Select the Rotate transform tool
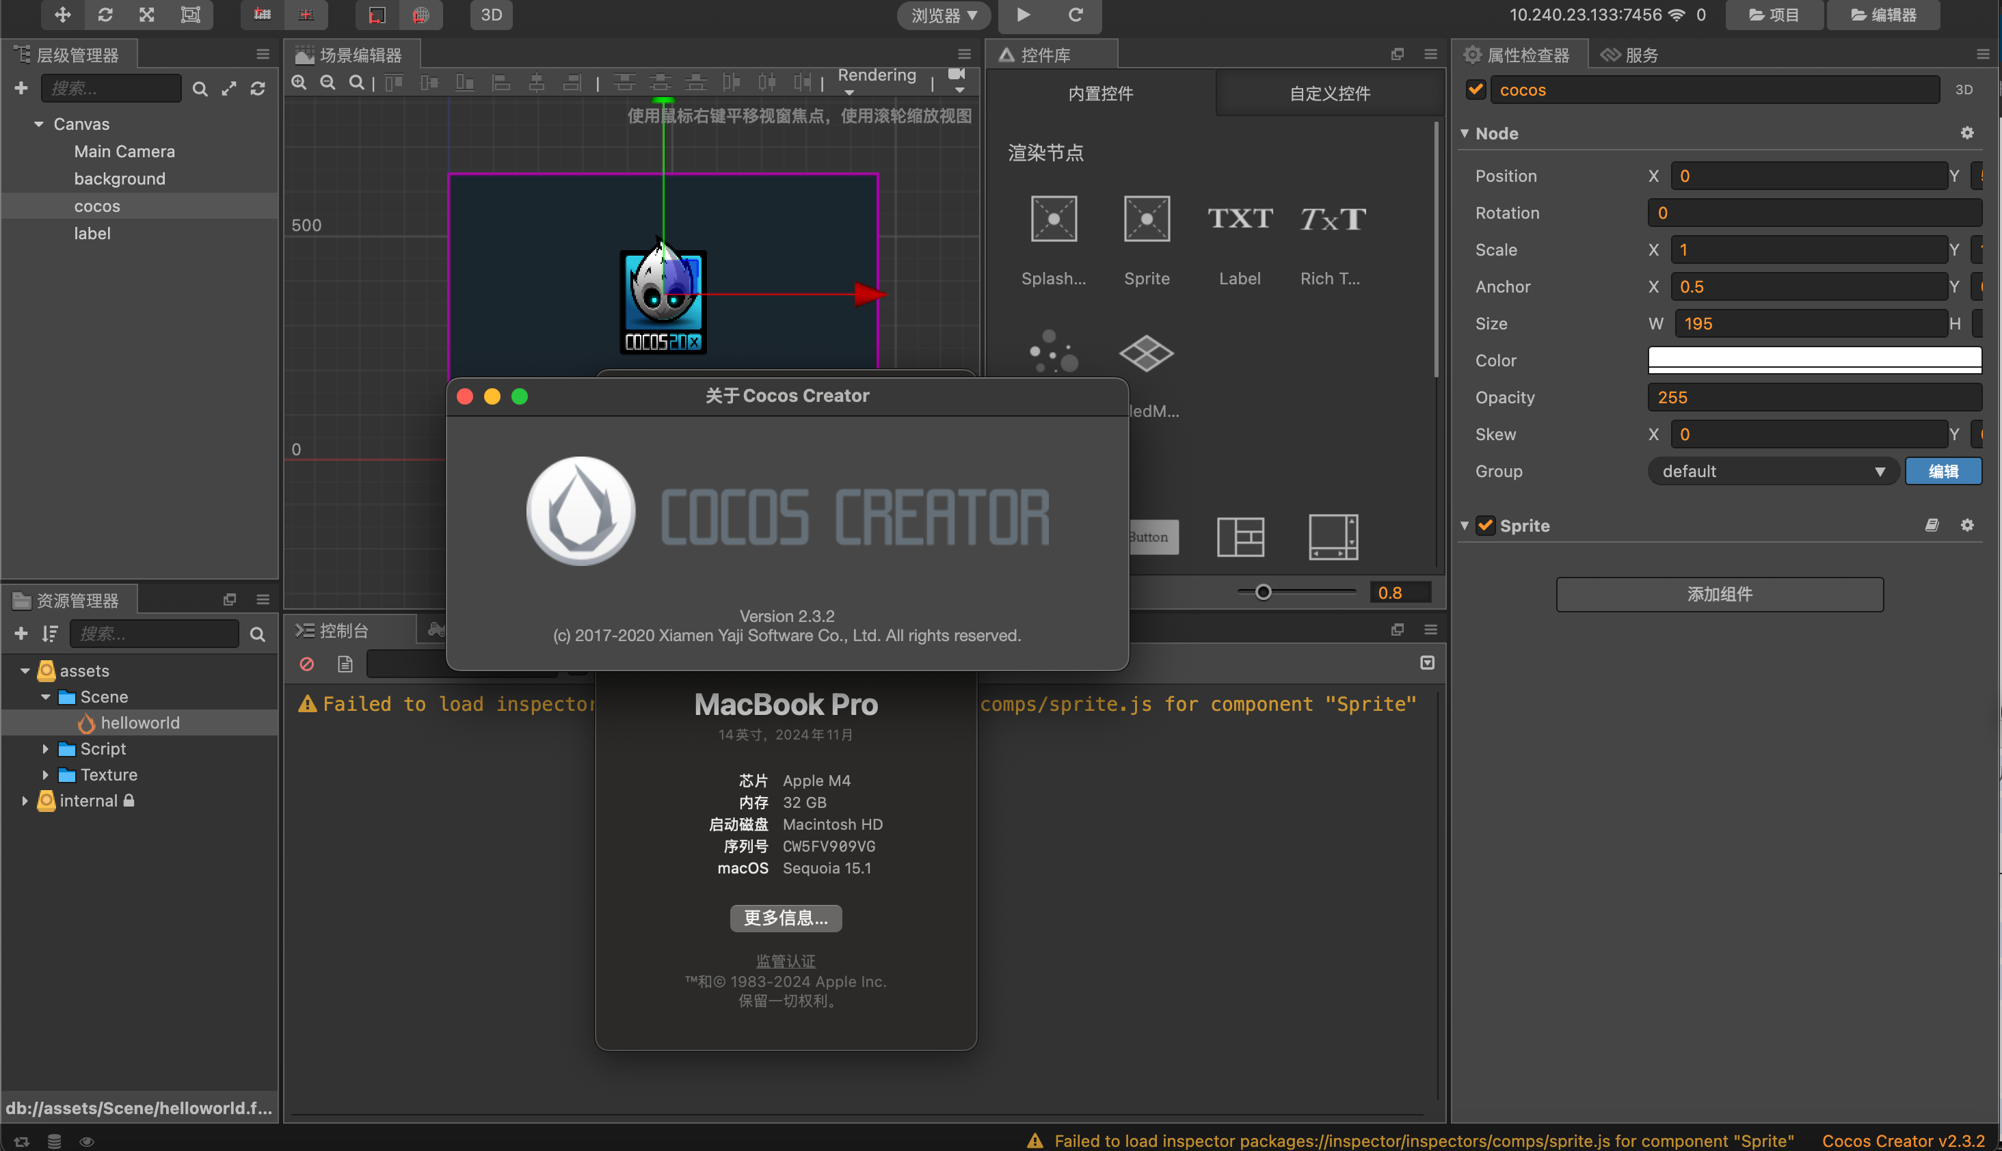2002x1151 pixels. tap(105, 14)
